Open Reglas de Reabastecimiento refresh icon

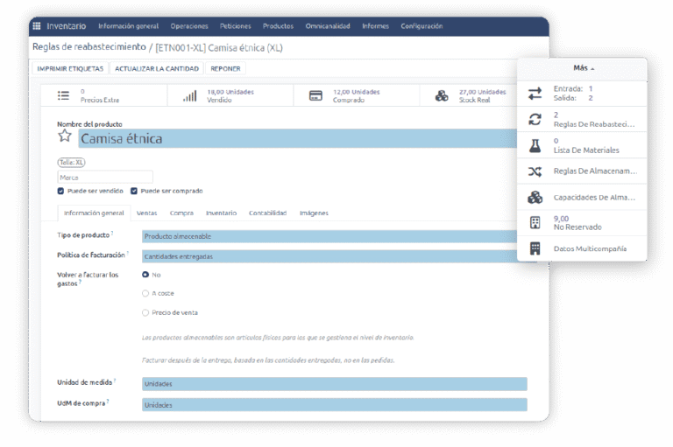pyautogui.click(x=535, y=120)
